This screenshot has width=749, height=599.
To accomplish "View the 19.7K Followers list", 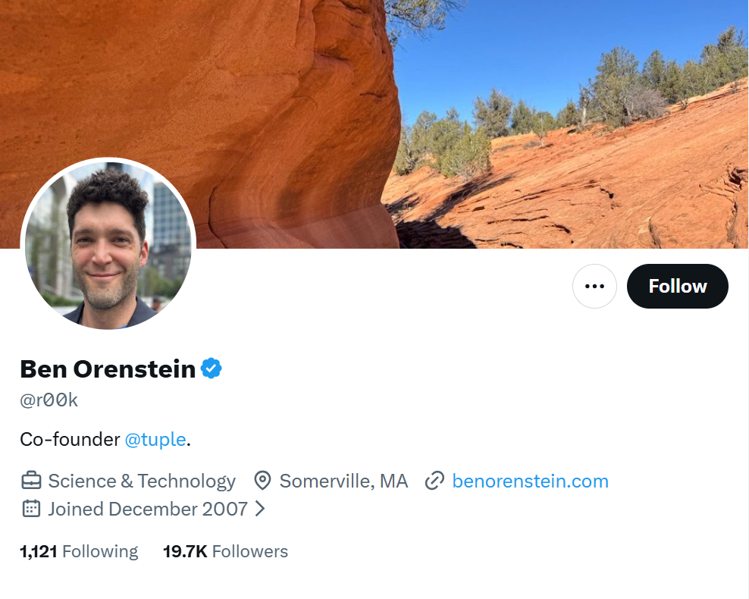I will 225,551.
